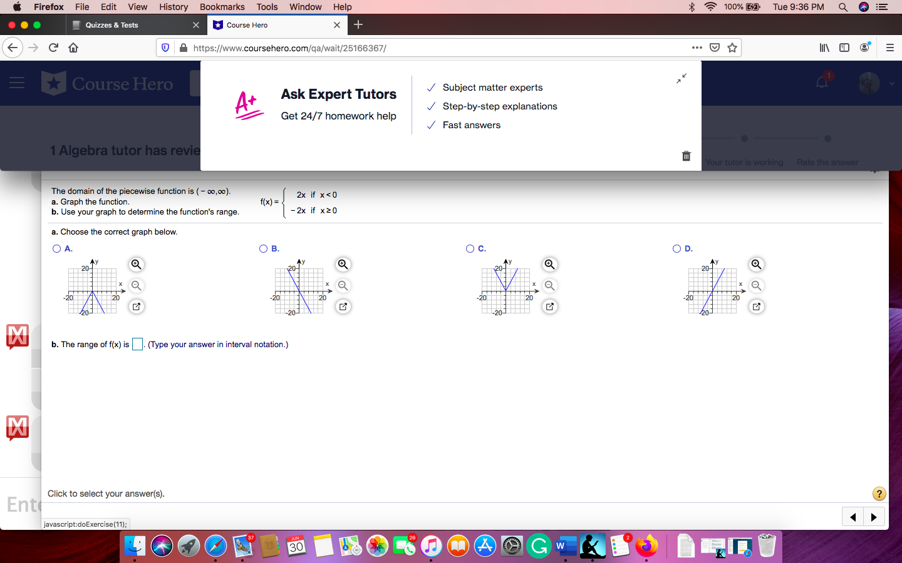Open the Firefox application menu
902x563 pixels.
[x=889, y=48]
